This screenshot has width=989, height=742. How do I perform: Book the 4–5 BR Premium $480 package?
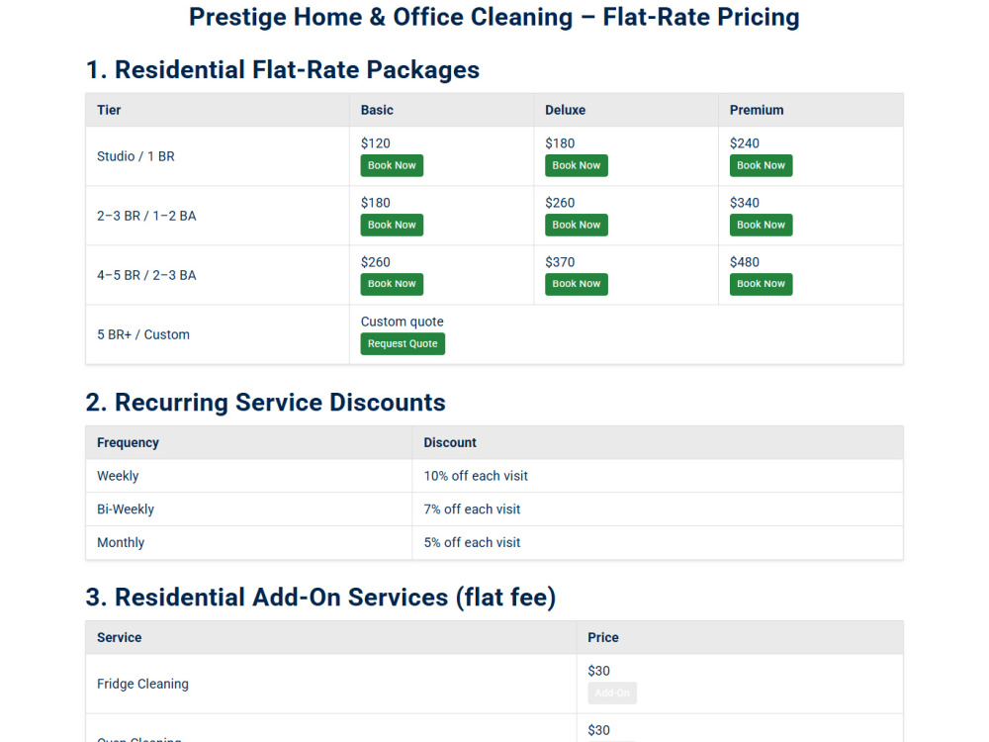(x=761, y=284)
